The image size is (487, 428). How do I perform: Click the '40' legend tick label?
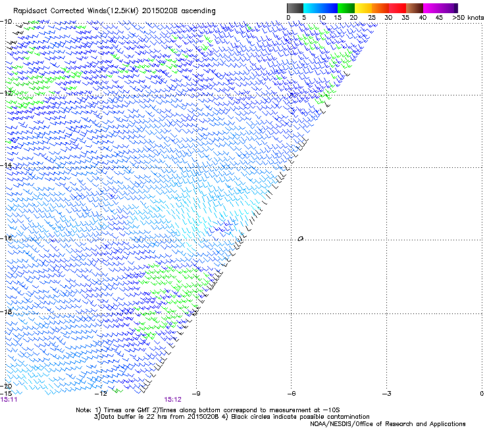tap(423, 18)
